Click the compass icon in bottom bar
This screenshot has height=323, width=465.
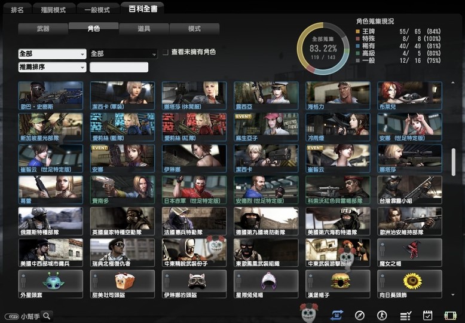tap(360, 315)
